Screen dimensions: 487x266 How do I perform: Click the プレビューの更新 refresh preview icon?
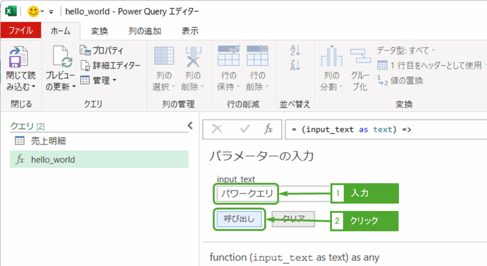tap(62, 58)
